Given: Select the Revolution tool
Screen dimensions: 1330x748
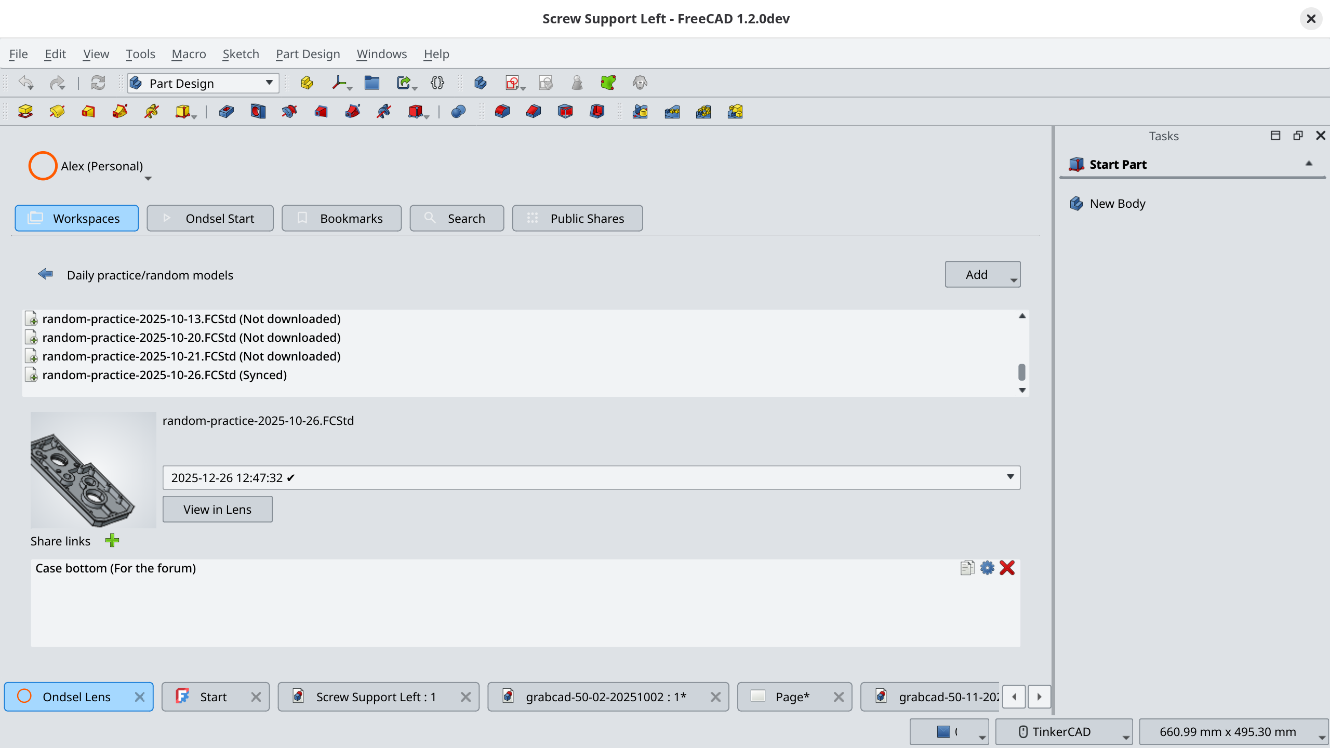Looking at the screenshot, I should click(57, 112).
